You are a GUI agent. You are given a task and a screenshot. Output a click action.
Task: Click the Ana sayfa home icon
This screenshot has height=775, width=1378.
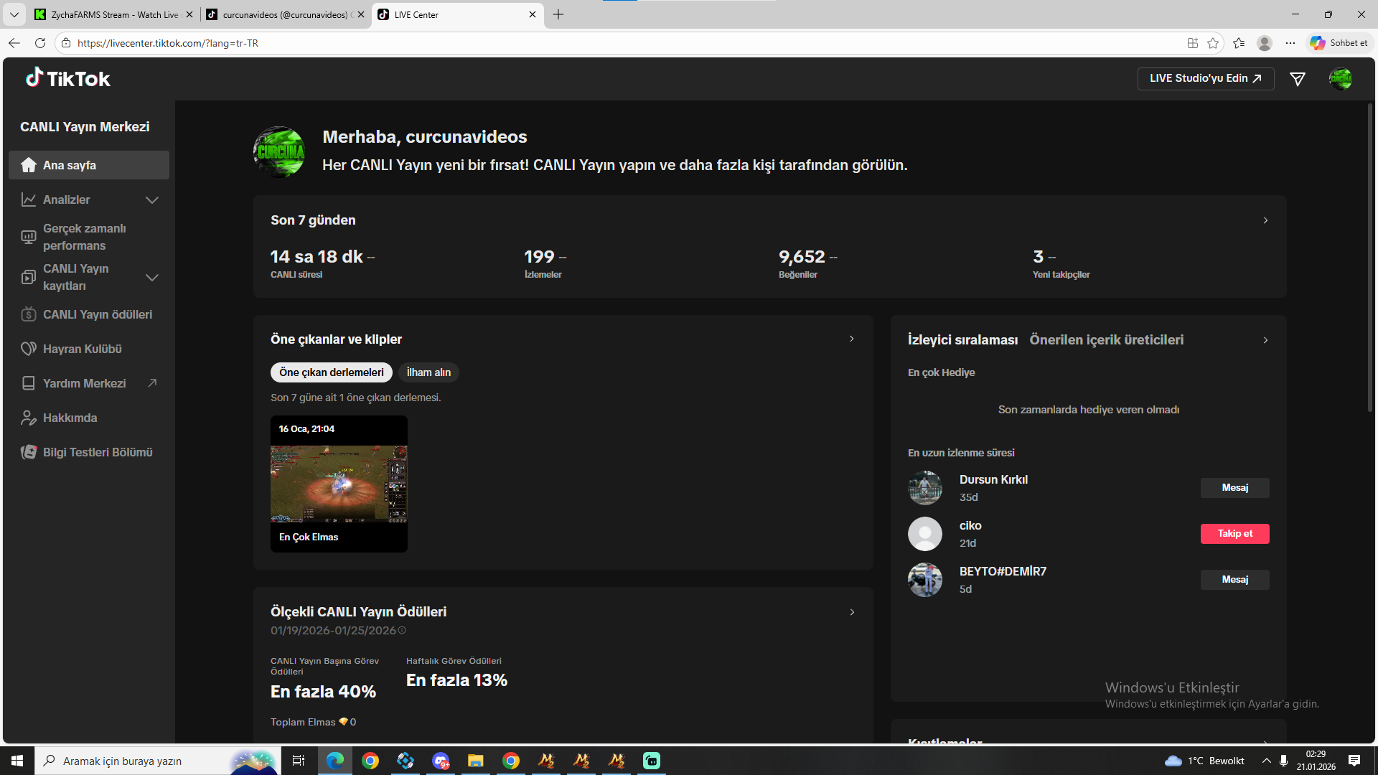[x=29, y=165]
